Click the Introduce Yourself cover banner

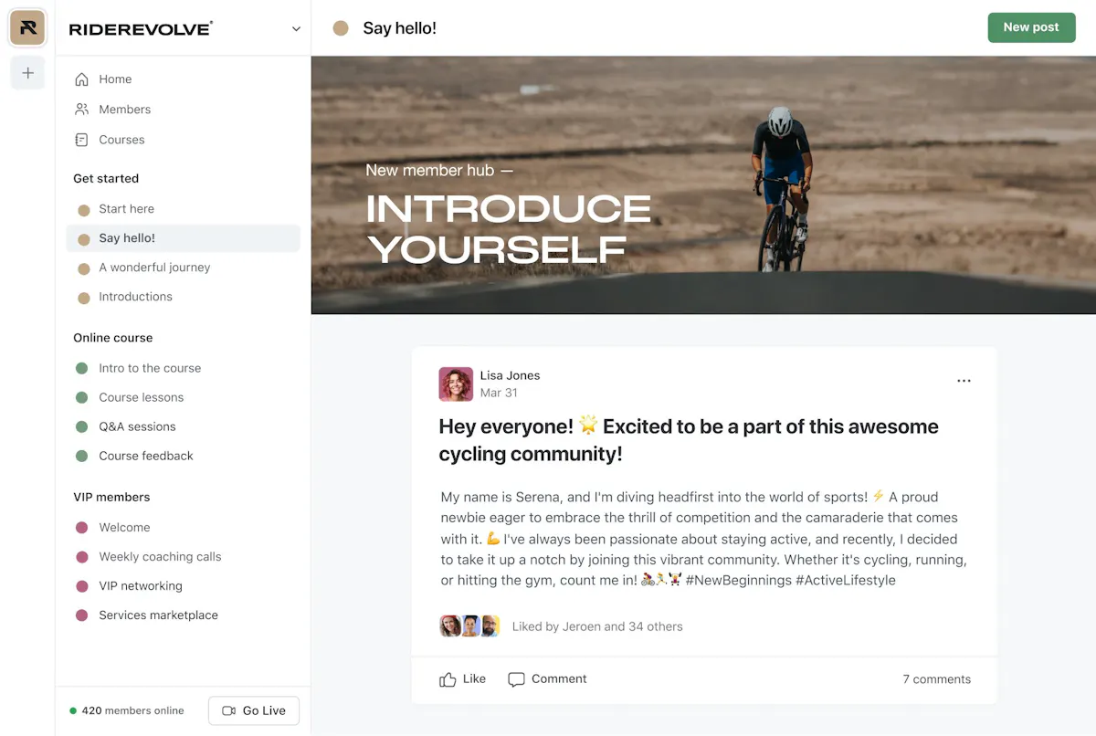pyautogui.click(x=703, y=185)
